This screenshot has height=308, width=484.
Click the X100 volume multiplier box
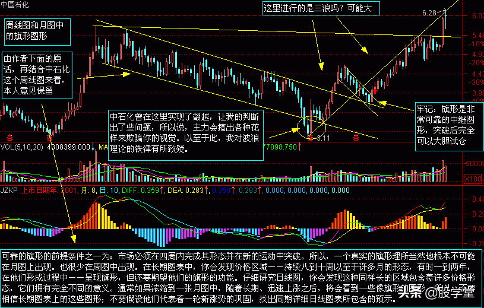point(473,179)
